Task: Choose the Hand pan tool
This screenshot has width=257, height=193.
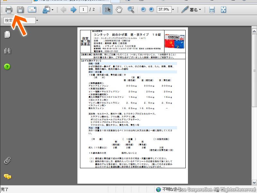Action: 119,10
